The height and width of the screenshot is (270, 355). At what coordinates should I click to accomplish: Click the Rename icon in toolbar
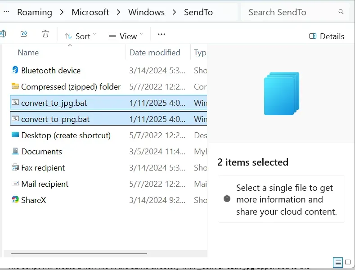[3, 34]
